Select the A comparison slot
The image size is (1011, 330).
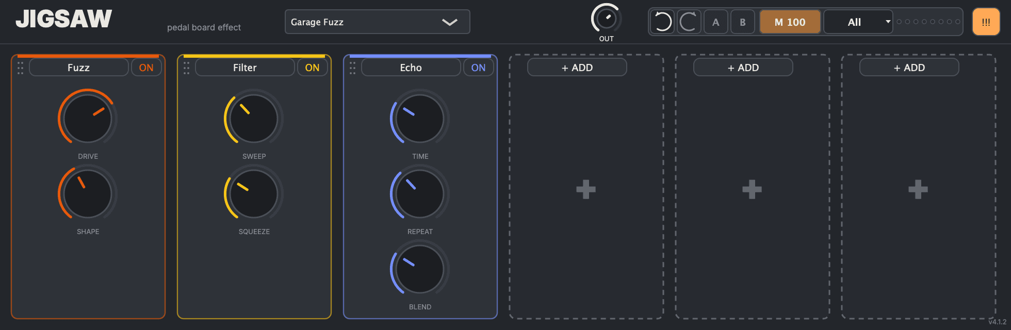tap(715, 22)
